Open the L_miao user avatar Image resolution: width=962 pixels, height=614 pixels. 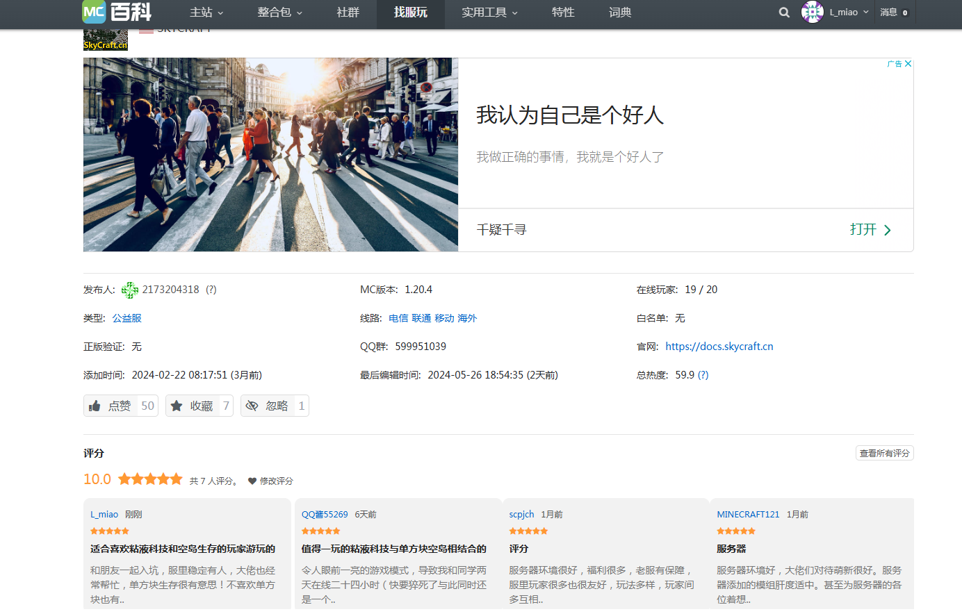(x=812, y=12)
